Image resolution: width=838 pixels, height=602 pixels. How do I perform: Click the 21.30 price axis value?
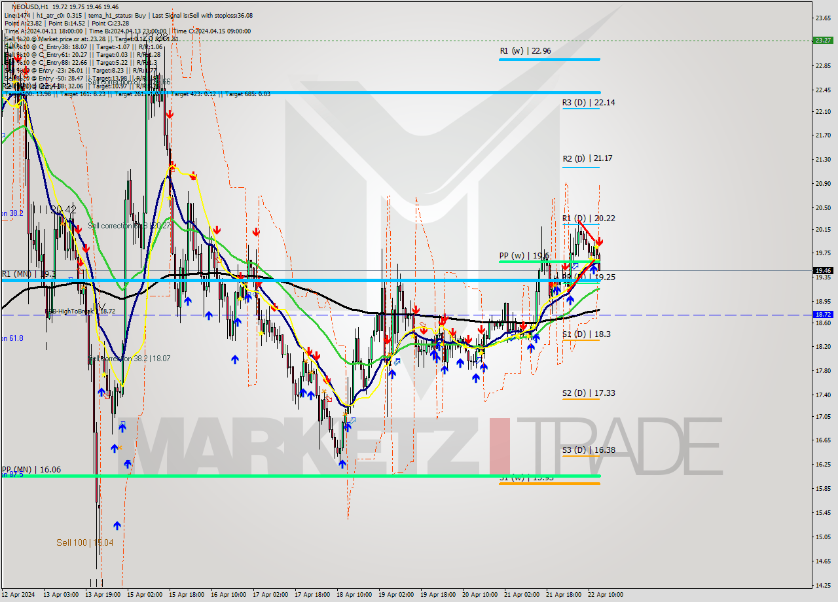pos(823,160)
